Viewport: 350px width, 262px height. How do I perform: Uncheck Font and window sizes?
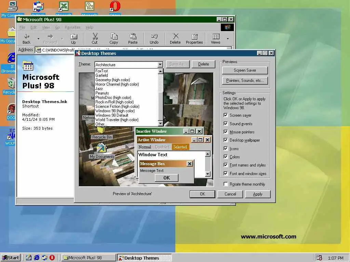coord(226,174)
